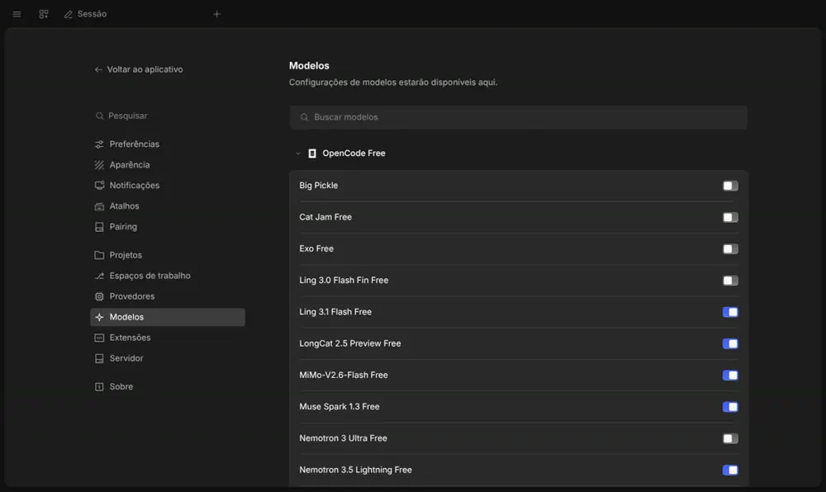Click the Big Pickle model name
The width and height of the screenshot is (826, 492).
[319, 186]
